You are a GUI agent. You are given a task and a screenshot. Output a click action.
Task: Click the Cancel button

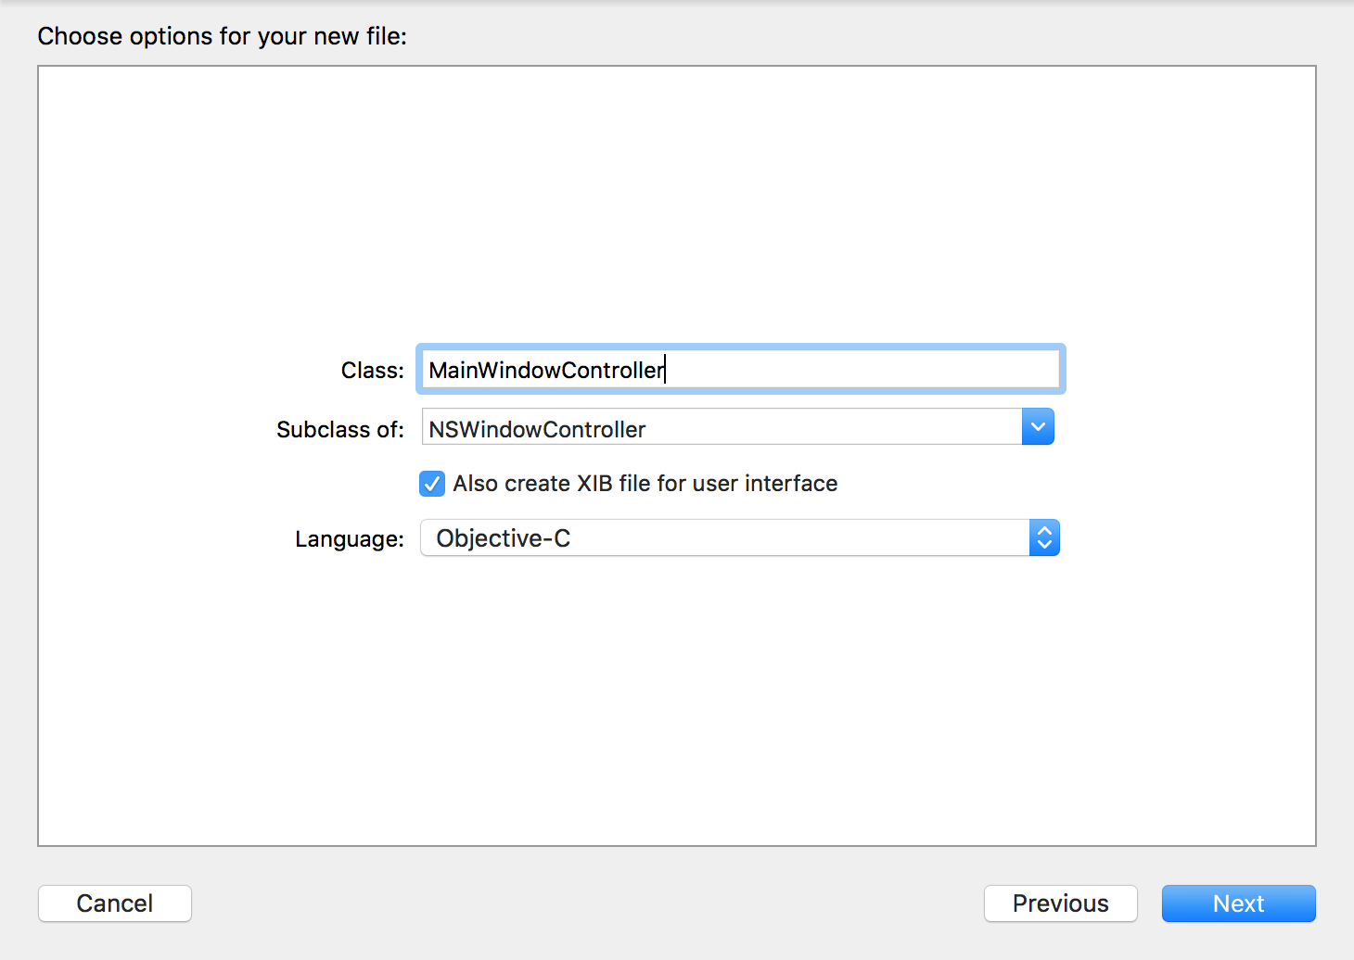point(115,903)
